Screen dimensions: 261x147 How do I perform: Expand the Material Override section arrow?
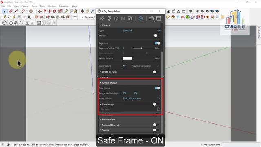pyautogui.click(x=100, y=125)
